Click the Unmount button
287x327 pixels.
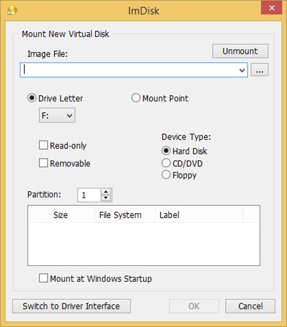(x=240, y=51)
